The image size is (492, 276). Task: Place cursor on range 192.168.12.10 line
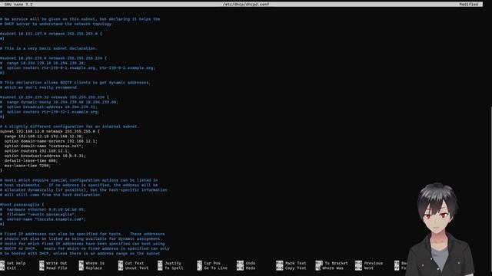pos(44,136)
